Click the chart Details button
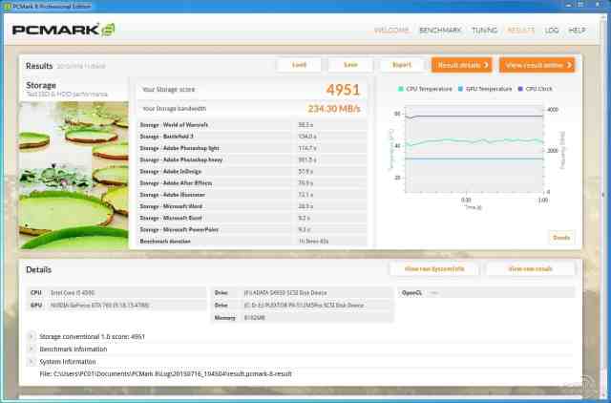 click(561, 238)
